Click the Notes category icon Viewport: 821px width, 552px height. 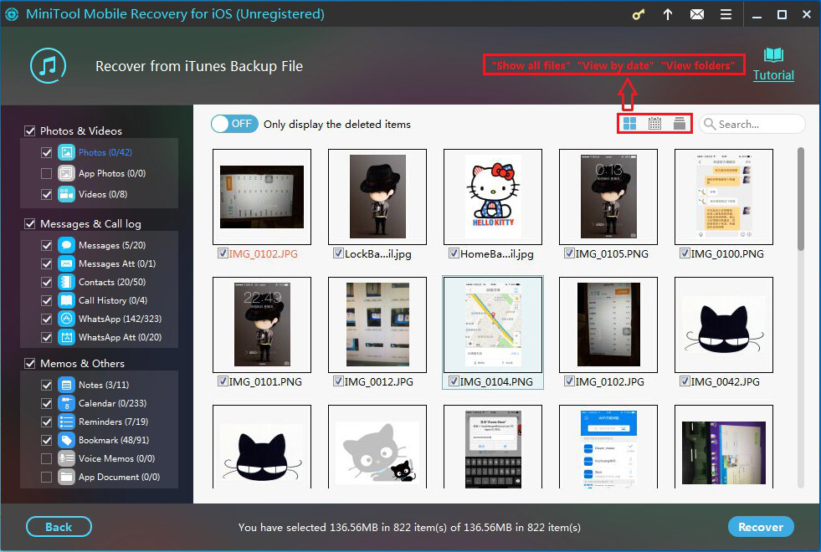66,385
